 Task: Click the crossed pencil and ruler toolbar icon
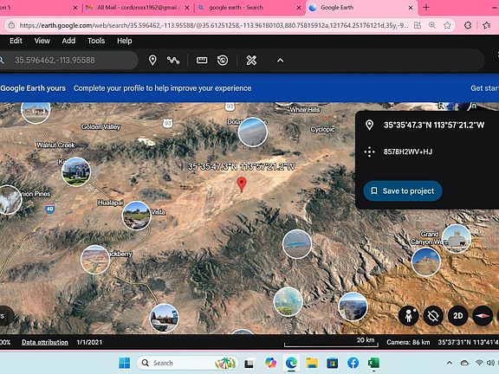(x=251, y=60)
